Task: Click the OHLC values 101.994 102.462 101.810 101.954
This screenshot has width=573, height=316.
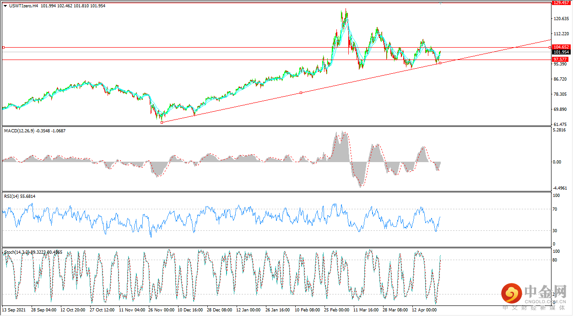Action: pyautogui.click(x=73, y=6)
